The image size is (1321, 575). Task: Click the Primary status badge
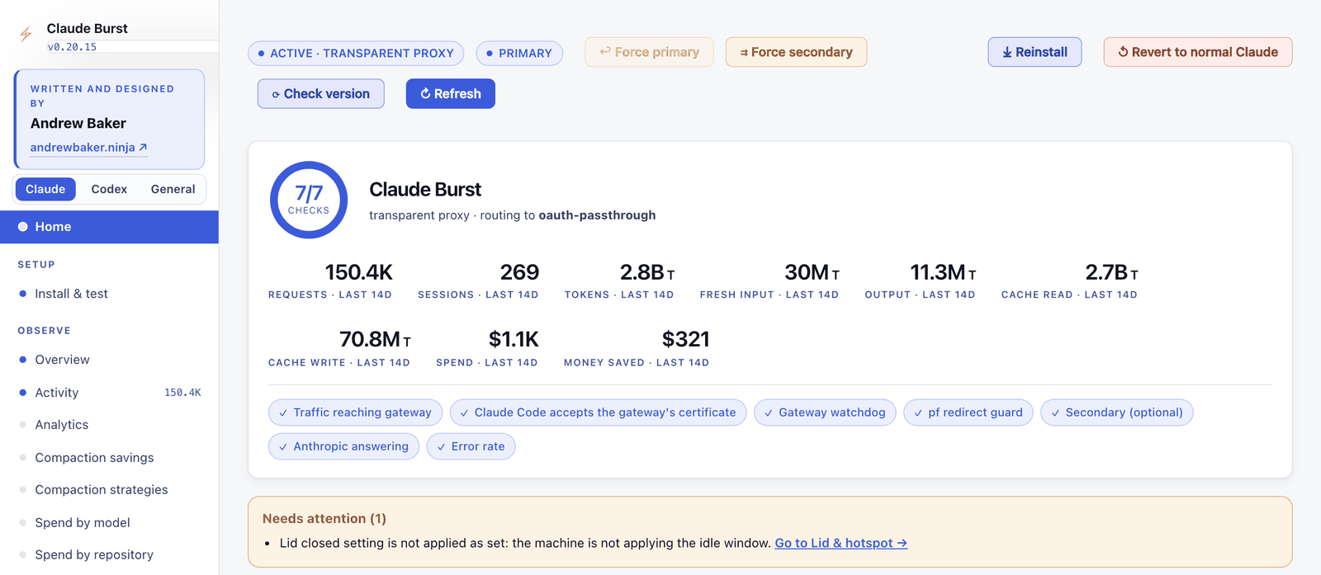pos(519,54)
